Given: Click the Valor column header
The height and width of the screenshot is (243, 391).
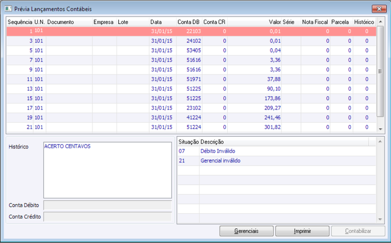Looking at the screenshot, I should coord(254,22).
